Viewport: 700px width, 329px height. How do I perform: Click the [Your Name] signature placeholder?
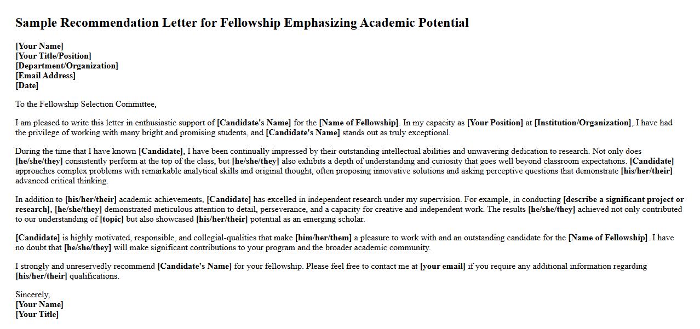tap(39, 304)
